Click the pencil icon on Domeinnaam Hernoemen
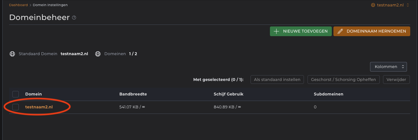418x140 pixels. coord(340,31)
